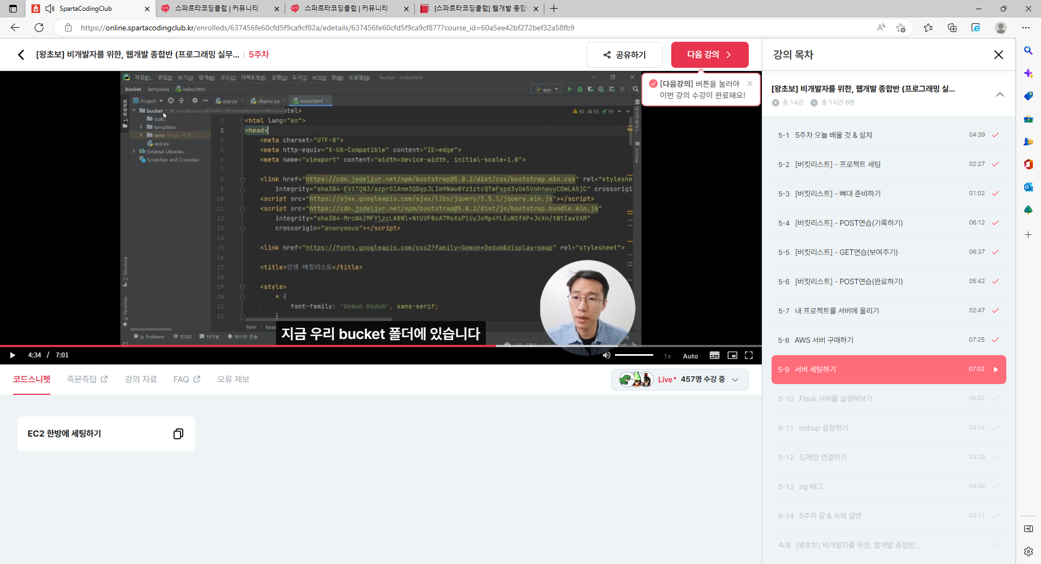Open lecture 5-8 AWS 서버 구매하기

coord(889,340)
